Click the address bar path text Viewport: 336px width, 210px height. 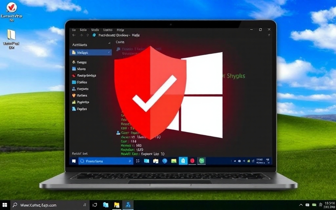(x=119, y=35)
